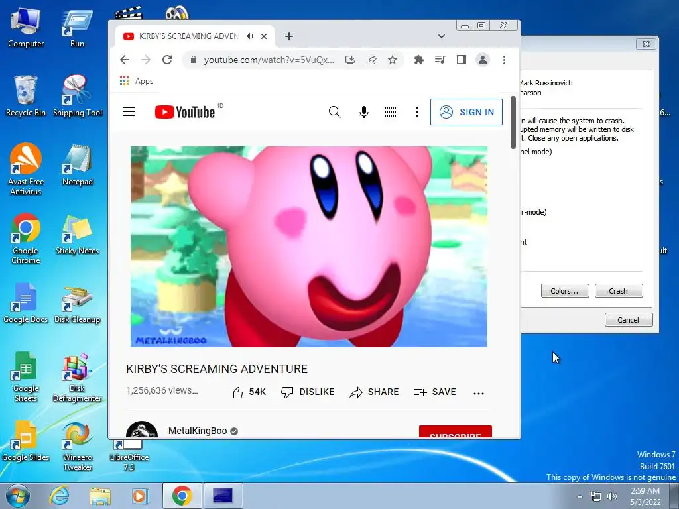
Task: Open MetalKingBoo channel avatar
Action: (x=142, y=429)
